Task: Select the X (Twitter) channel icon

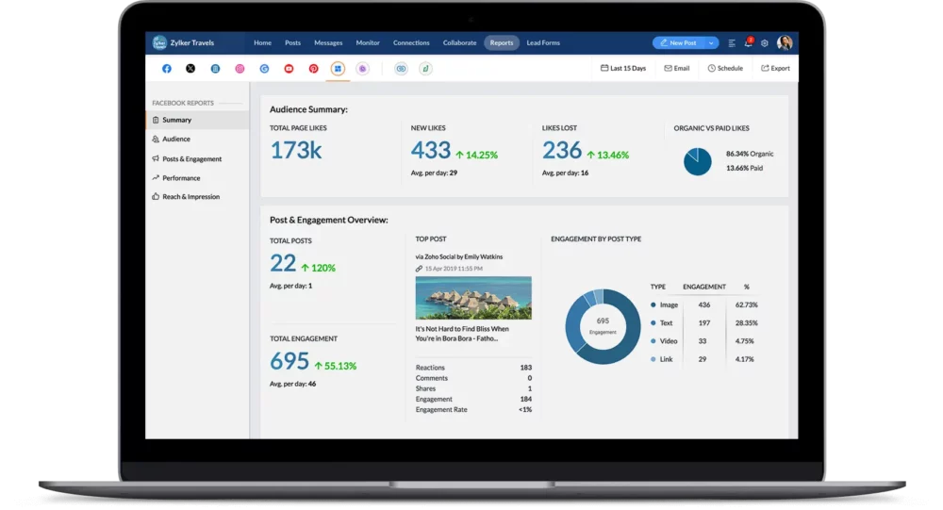Action: pyautogui.click(x=190, y=69)
